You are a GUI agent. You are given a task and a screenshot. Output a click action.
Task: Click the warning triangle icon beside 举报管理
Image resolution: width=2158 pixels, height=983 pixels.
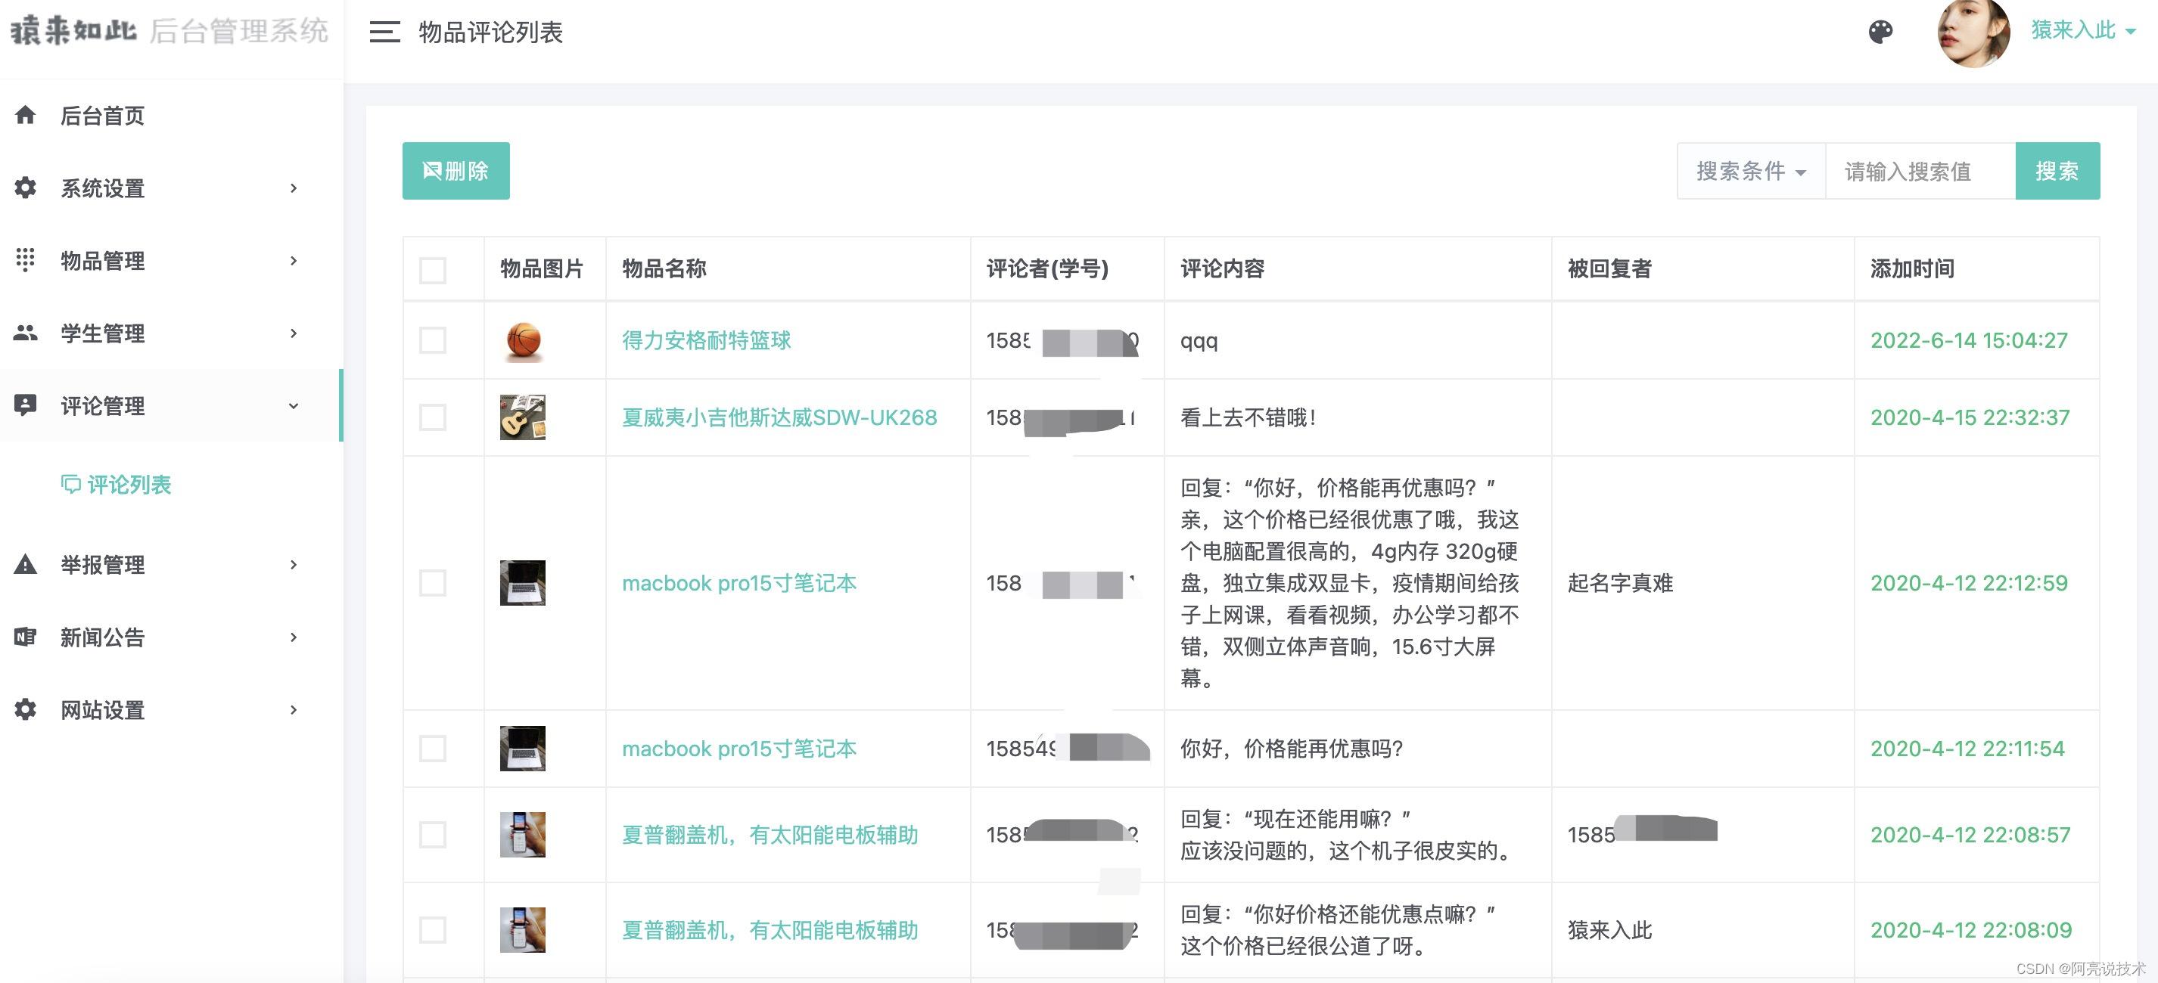(x=25, y=564)
